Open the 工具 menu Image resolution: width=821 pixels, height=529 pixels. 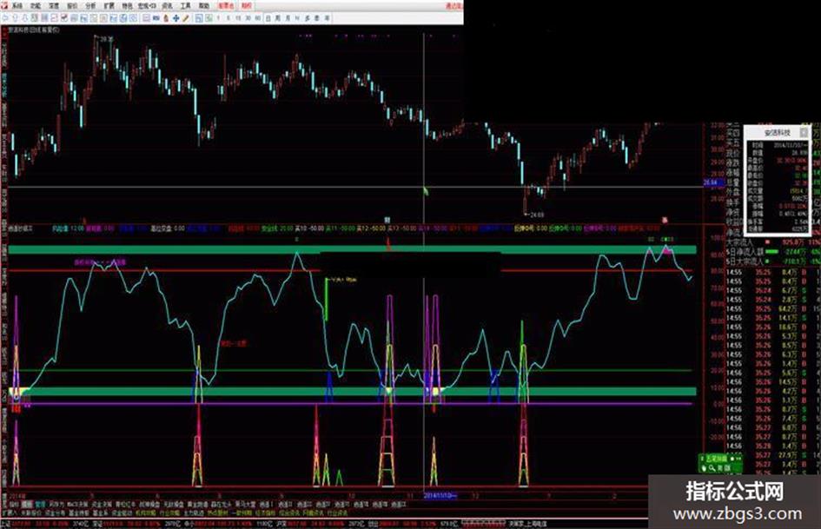185,6
